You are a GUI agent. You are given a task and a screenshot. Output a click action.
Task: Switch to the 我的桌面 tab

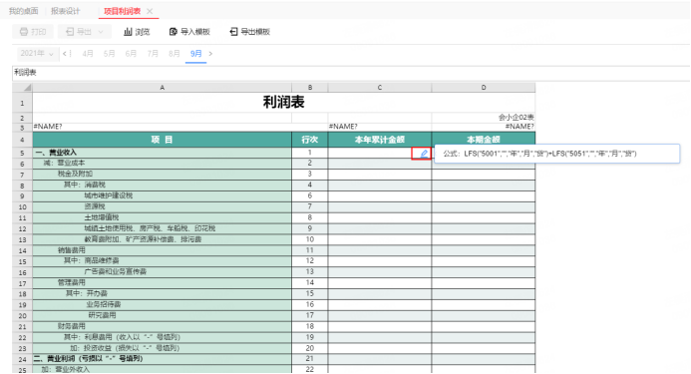tap(23, 11)
